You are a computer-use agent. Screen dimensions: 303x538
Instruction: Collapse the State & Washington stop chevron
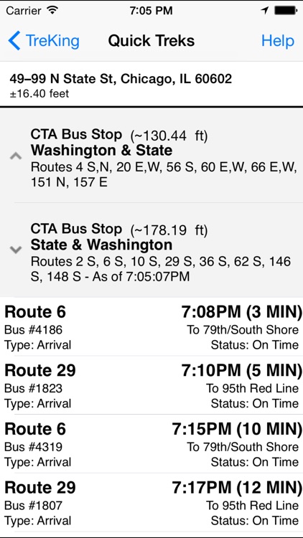16,250
